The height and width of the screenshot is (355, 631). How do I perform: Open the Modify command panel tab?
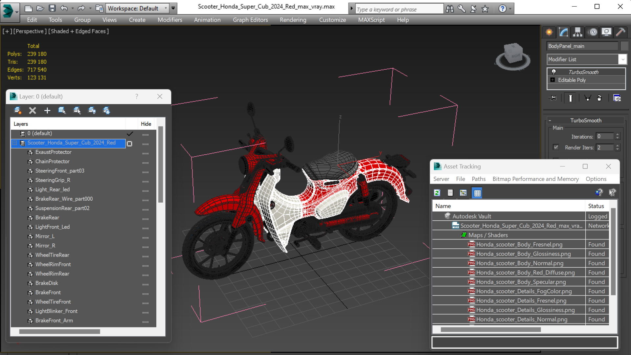(563, 32)
